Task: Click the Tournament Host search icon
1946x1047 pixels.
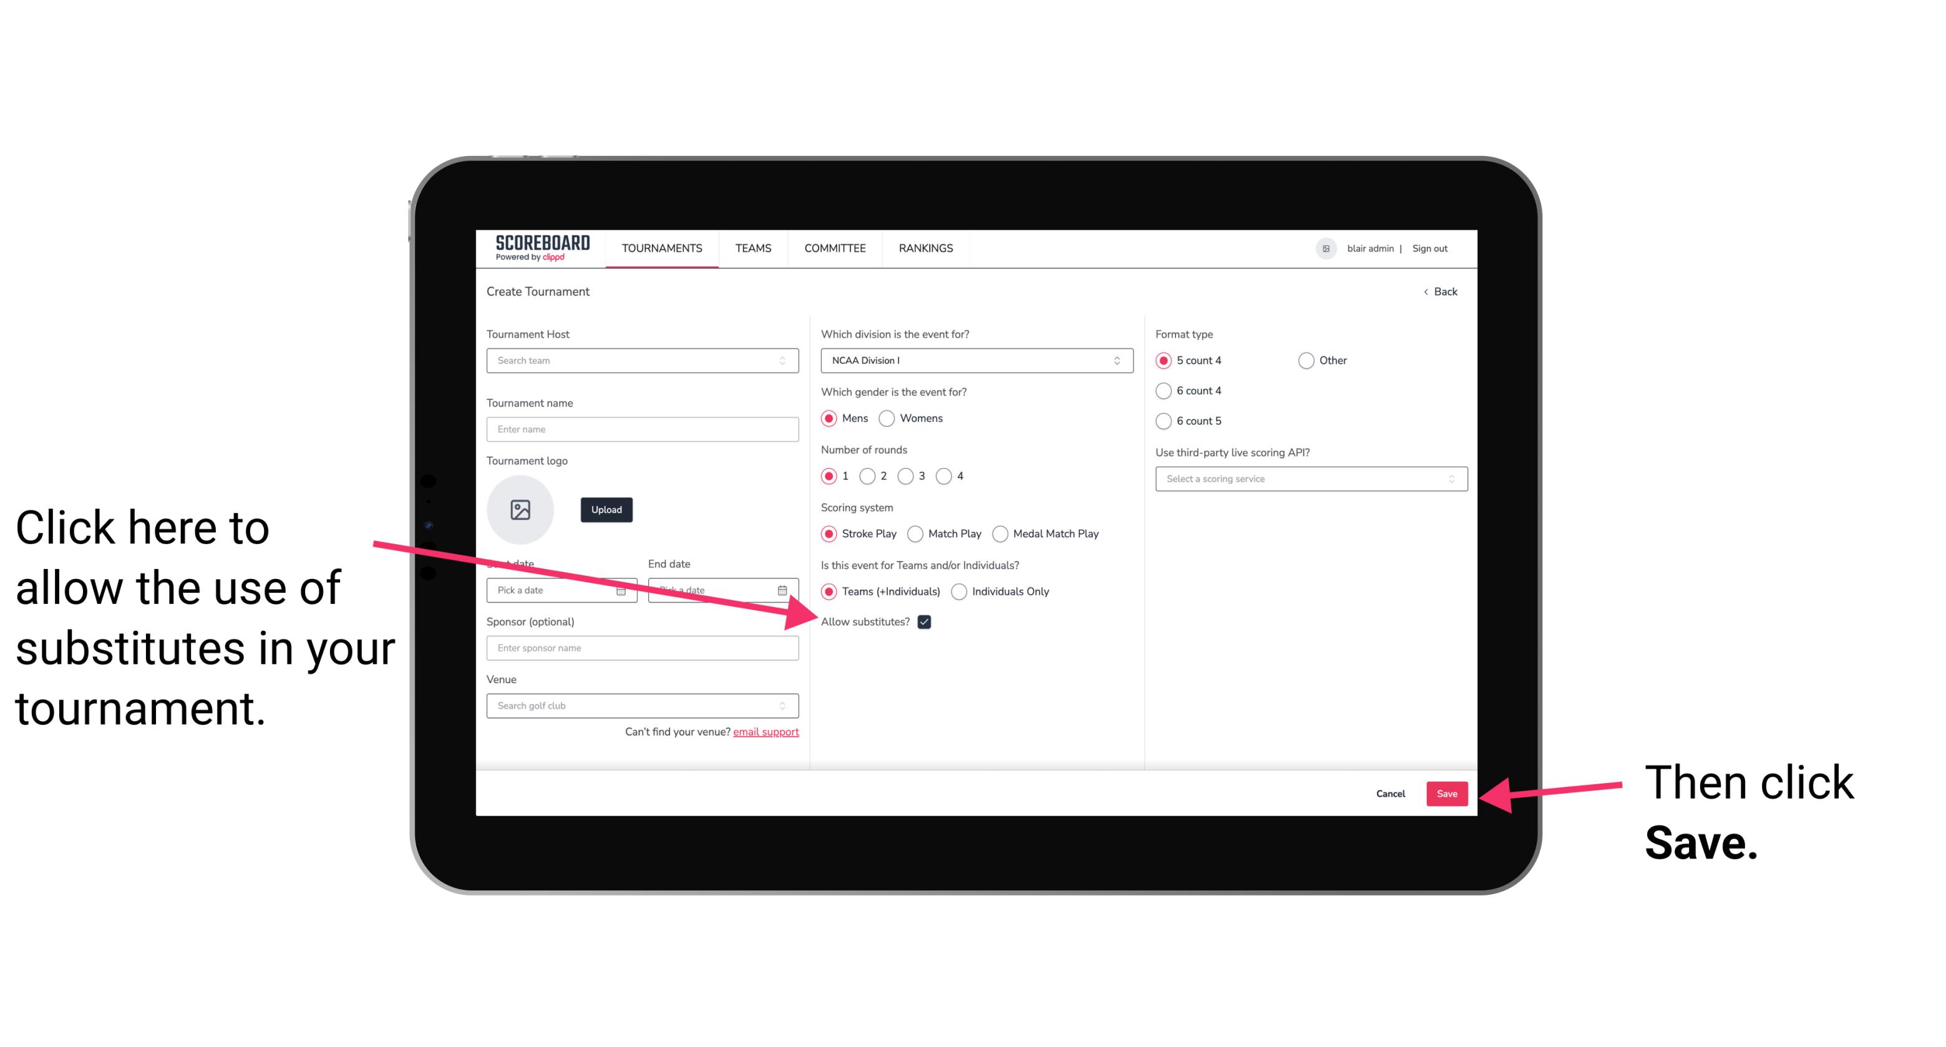Action: pyautogui.click(x=787, y=361)
